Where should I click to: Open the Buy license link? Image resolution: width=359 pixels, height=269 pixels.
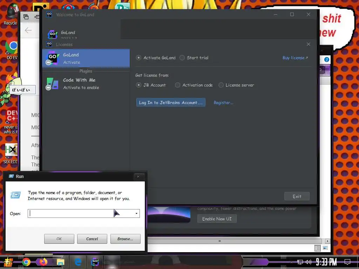point(295,58)
